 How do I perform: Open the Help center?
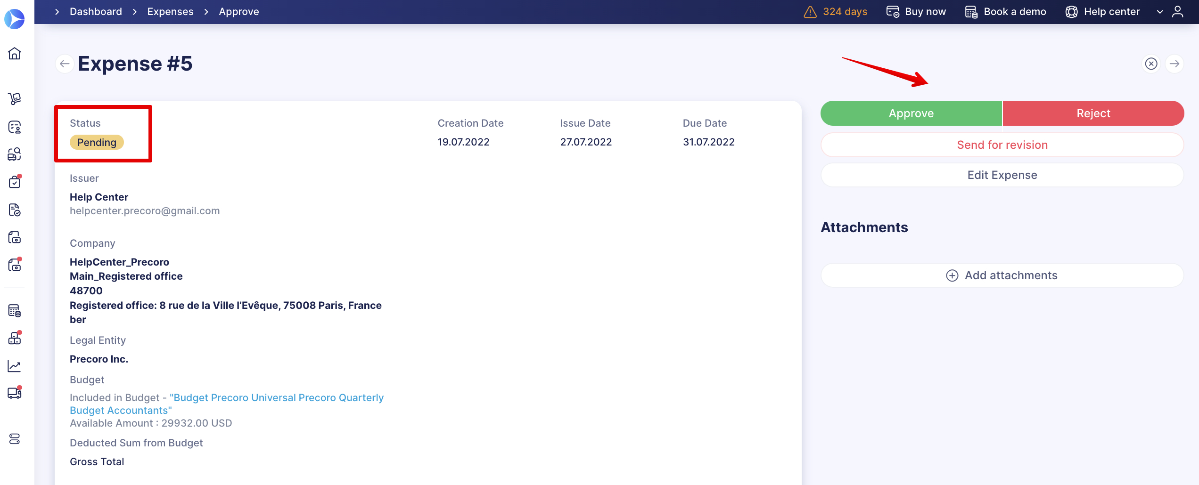[1102, 12]
